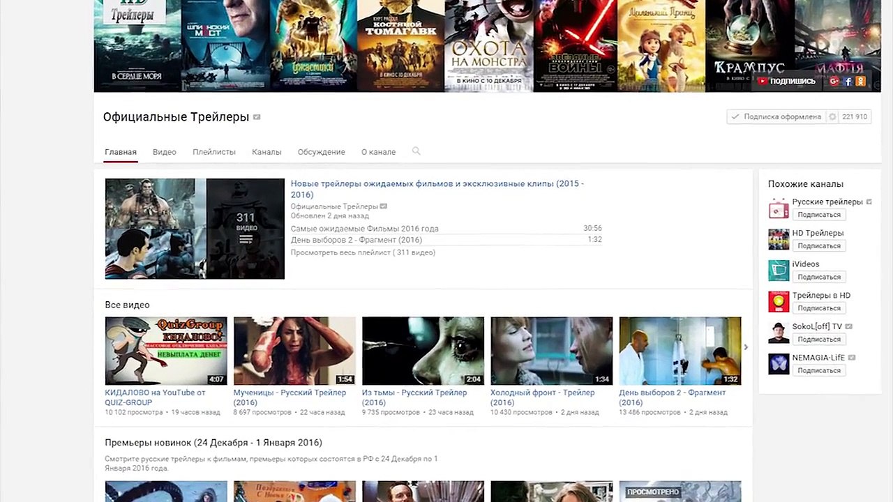This screenshot has width=893, height=502.
Task: Play the QuizGroup КИДАЛОВО video thumbnail
Action: tap(166, 351)
